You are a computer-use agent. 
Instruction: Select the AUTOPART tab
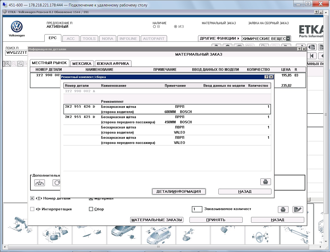coord(154,39)
